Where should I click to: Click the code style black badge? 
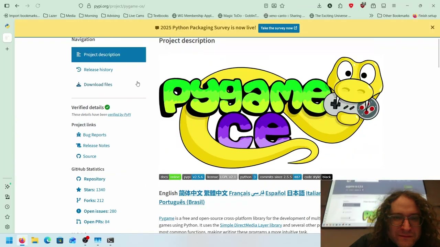[318, 177]
